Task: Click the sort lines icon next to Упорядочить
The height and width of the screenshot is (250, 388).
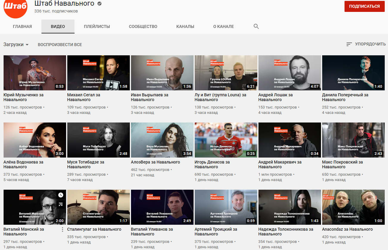Action: click(349, 44)
